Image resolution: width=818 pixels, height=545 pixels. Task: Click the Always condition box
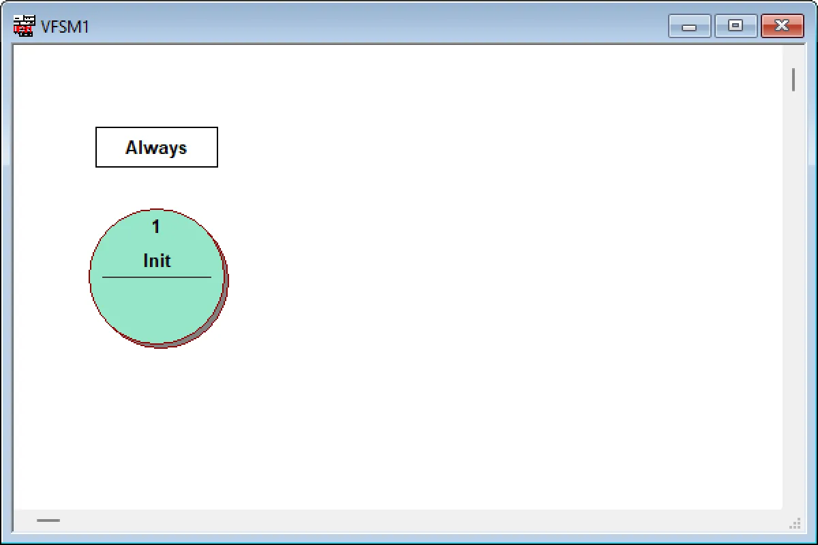tap(156, 146)
